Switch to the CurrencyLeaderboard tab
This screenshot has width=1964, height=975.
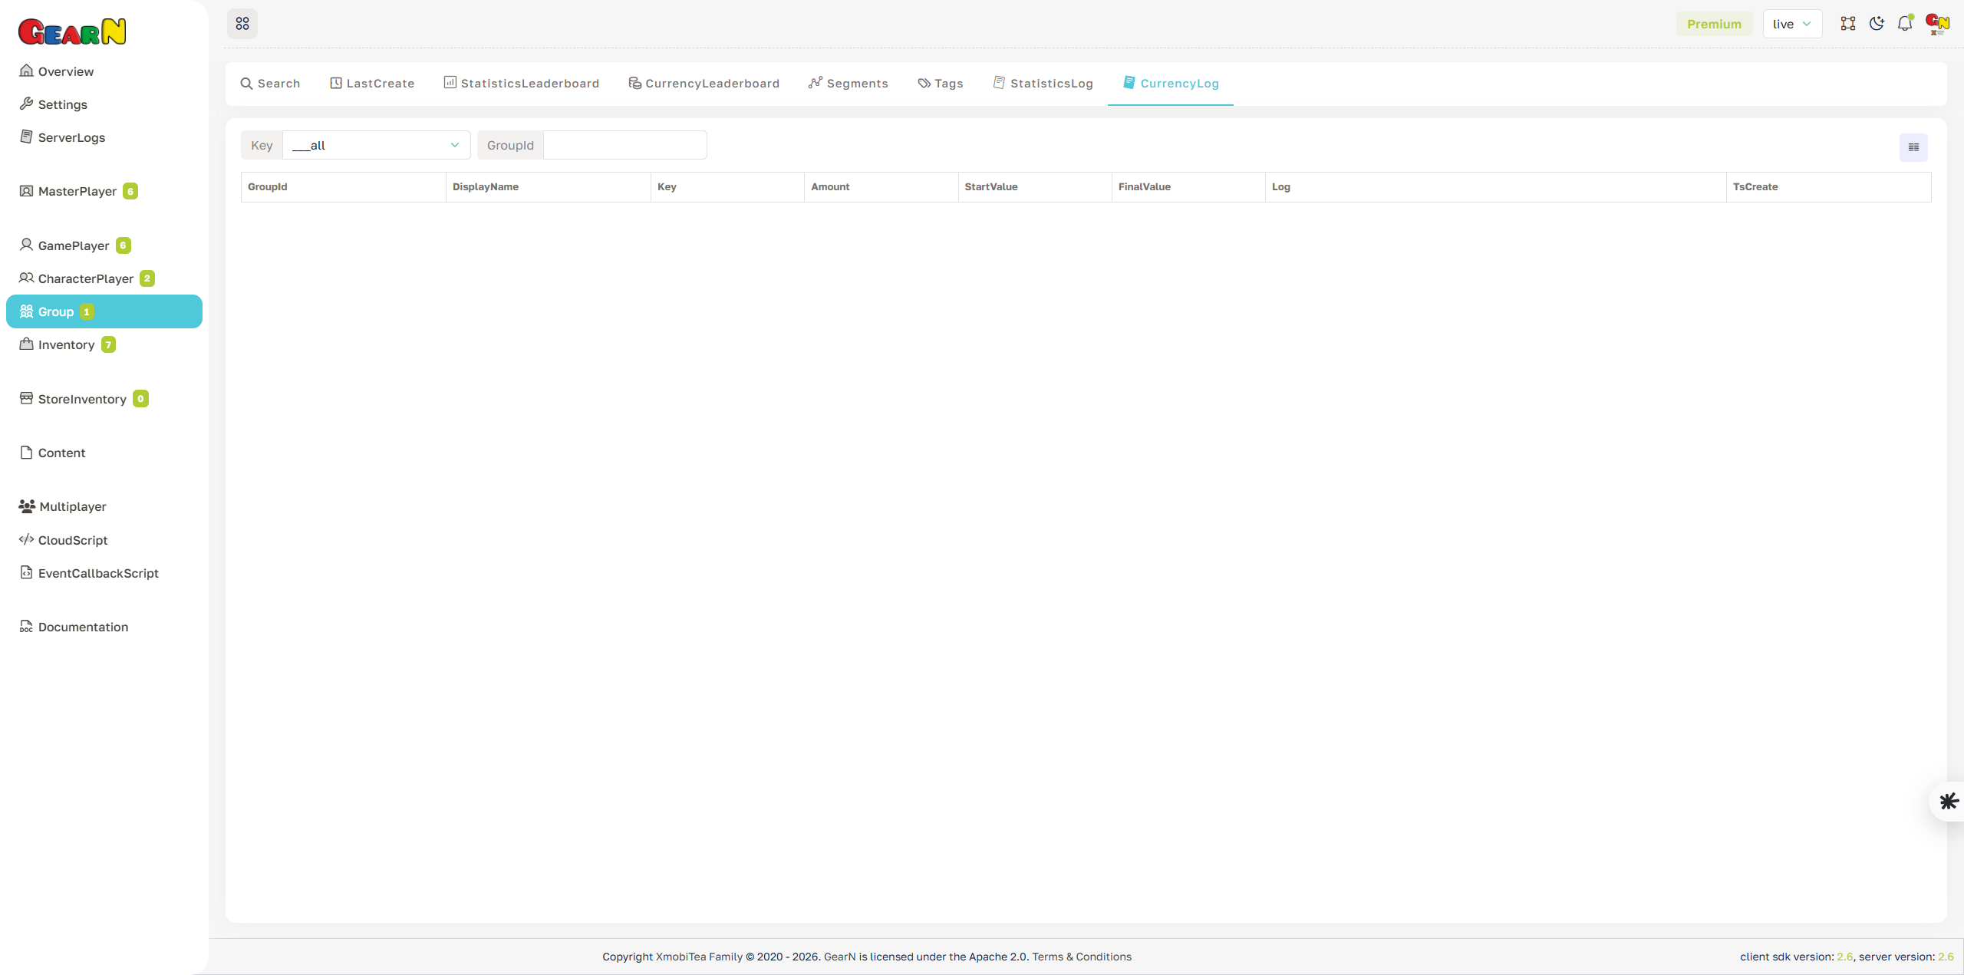coord(704,83)
